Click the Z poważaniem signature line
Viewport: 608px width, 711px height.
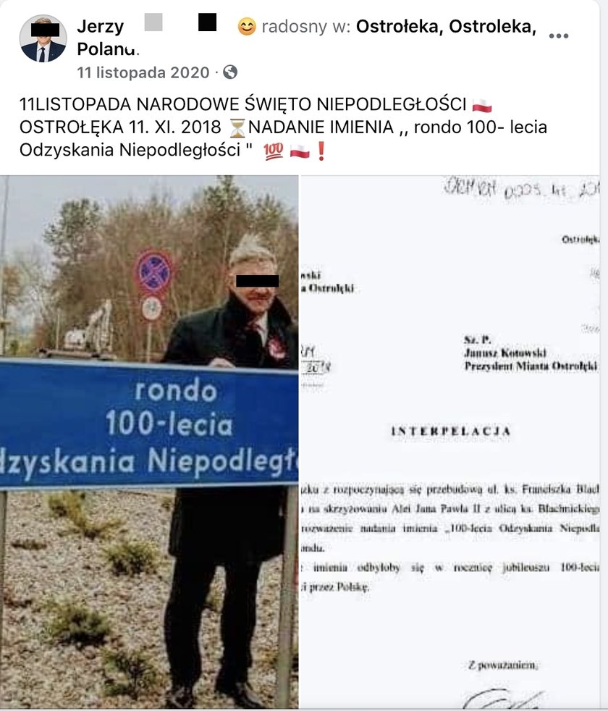[x=503, y=665]
